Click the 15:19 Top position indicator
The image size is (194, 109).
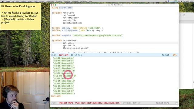[76, 55]
